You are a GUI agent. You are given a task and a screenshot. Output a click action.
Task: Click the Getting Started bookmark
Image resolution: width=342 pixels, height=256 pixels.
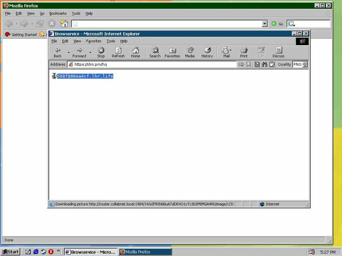21,34
